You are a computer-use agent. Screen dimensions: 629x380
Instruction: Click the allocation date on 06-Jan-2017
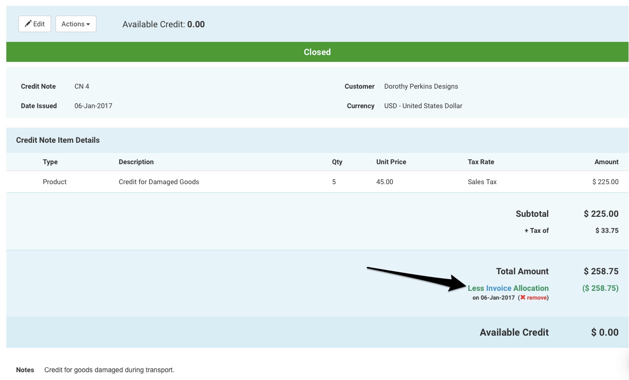coord(494,298)
